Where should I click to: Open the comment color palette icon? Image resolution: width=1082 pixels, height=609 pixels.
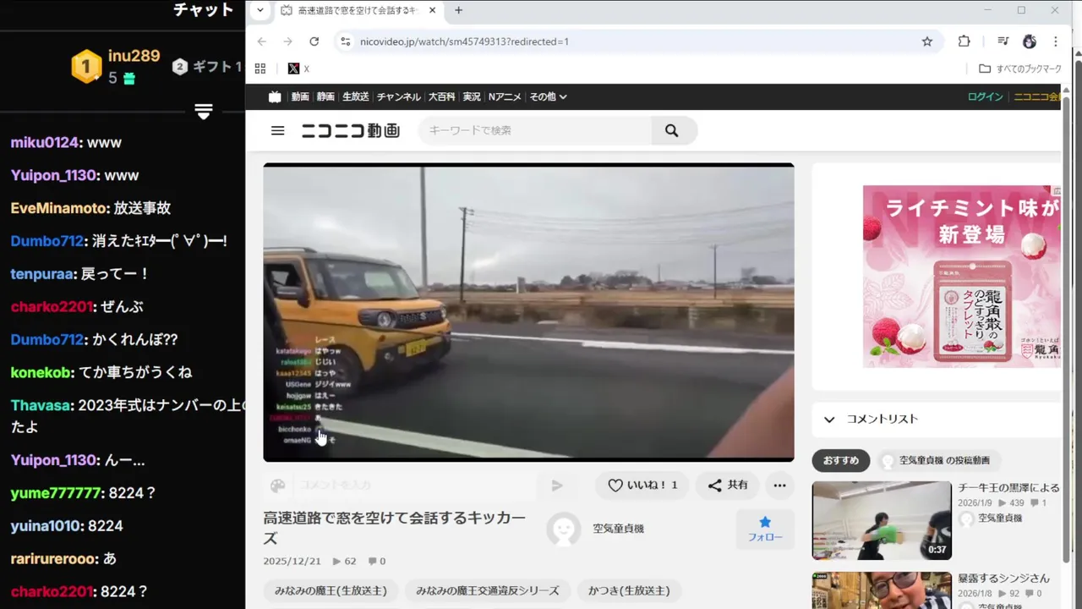click(x=278, y=486)
